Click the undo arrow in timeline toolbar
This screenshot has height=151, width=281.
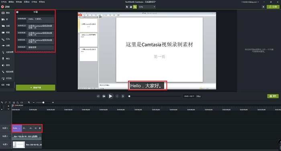point(2,103)
